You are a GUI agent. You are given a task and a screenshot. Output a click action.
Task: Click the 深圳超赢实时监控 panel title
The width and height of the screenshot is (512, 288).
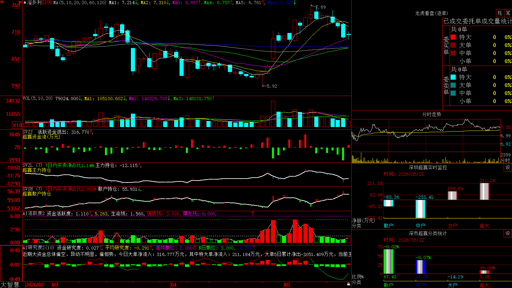tap(428, 167)
